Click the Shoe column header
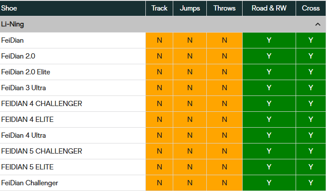 point(72,8)
